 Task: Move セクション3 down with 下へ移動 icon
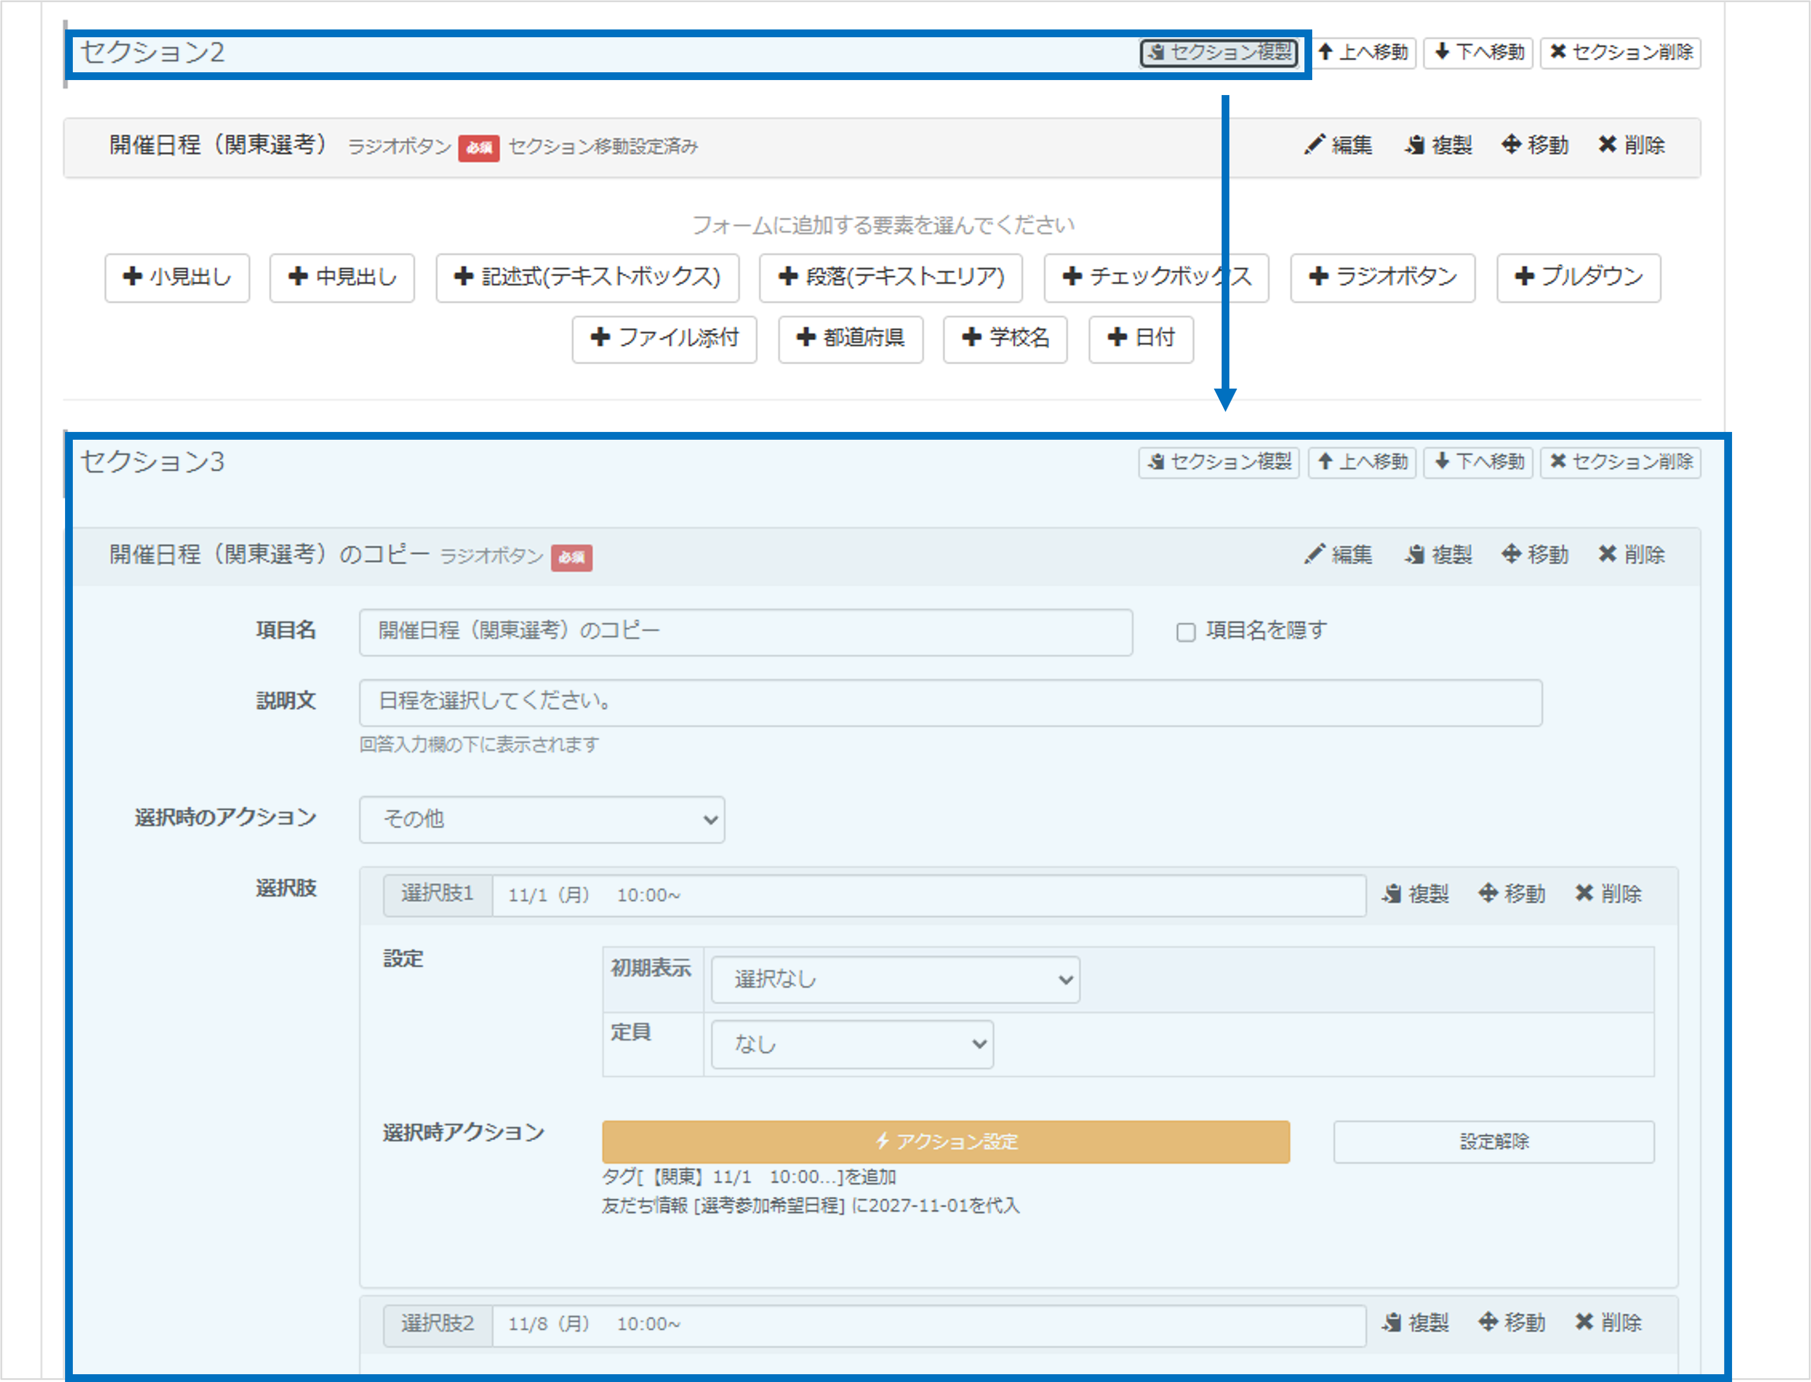pyautogui.click(x=1478, y=463)
